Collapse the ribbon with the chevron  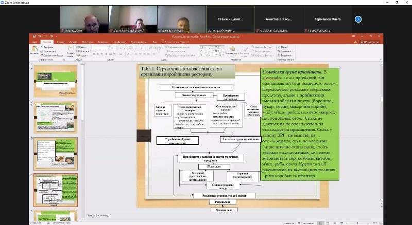coord(381,60)
